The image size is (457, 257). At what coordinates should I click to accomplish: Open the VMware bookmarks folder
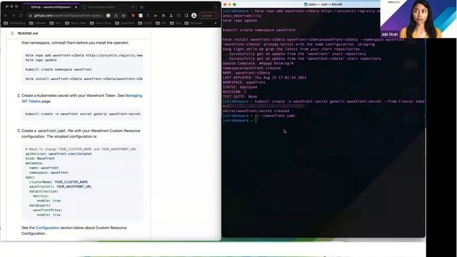click(38, 23)
